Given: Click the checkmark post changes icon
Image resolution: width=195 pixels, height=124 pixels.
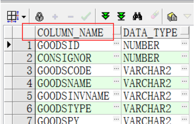Looking at the screenshot, I should (86, 16).
